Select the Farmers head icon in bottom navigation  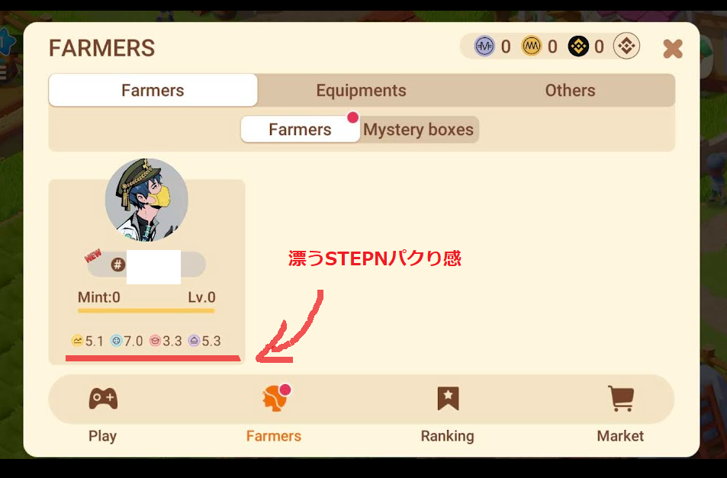[275, 398]
